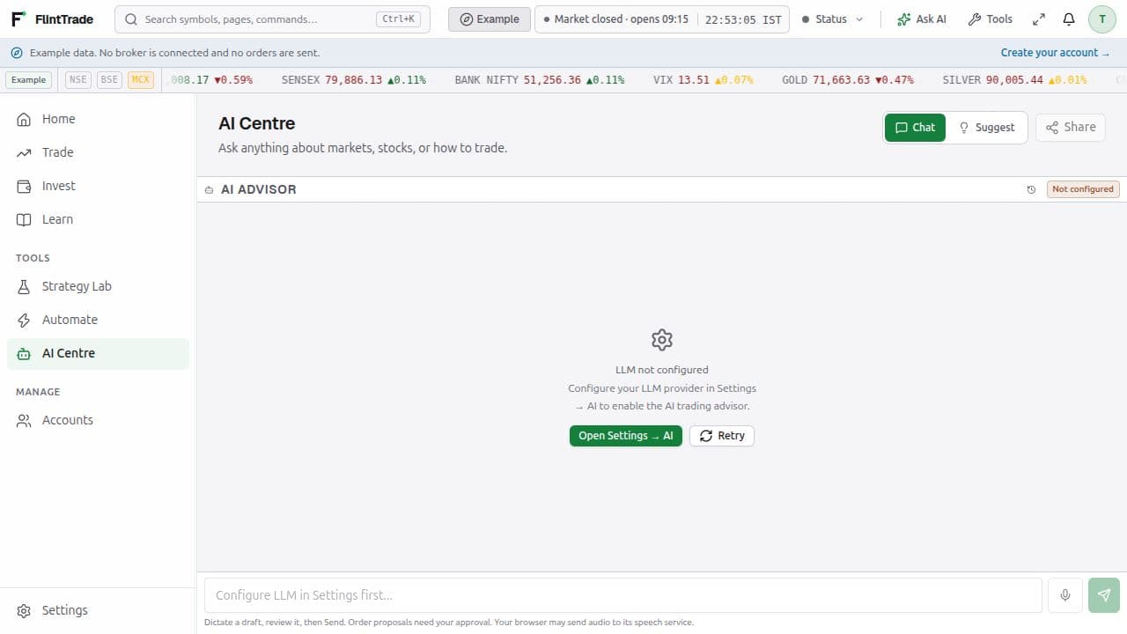Open the Trade section in the sidebar
1127x634 pixels.
(x=98, y=152)
